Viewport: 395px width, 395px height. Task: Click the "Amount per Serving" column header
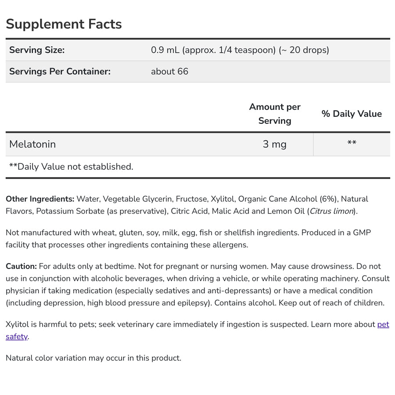275,113
